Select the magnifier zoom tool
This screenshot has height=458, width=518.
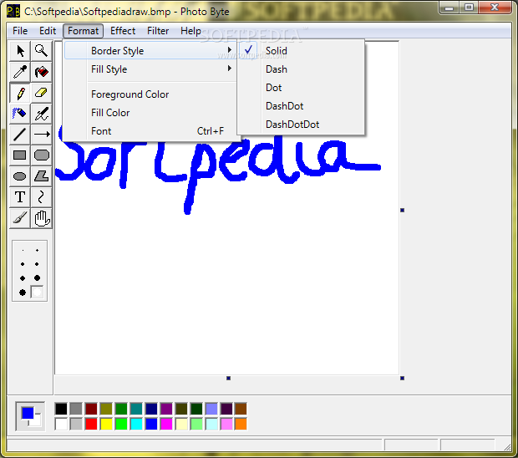pos(41,51)
